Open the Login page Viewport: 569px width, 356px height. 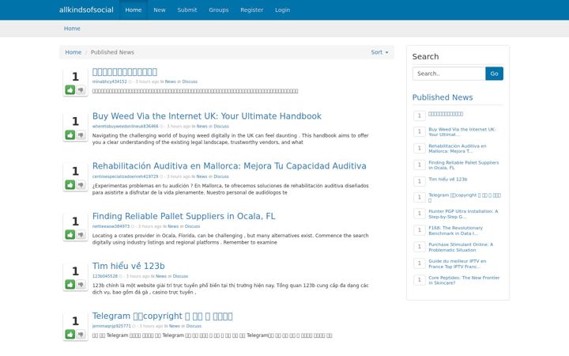(x=282, y=9)
